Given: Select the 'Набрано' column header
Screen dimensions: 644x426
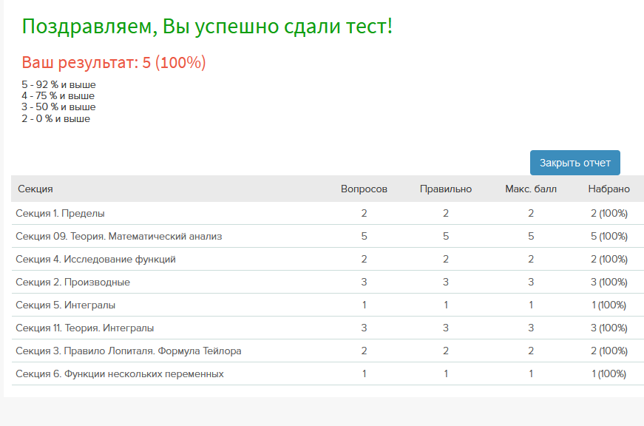Looking at the screenshot, I should click(x=609, y=189).
